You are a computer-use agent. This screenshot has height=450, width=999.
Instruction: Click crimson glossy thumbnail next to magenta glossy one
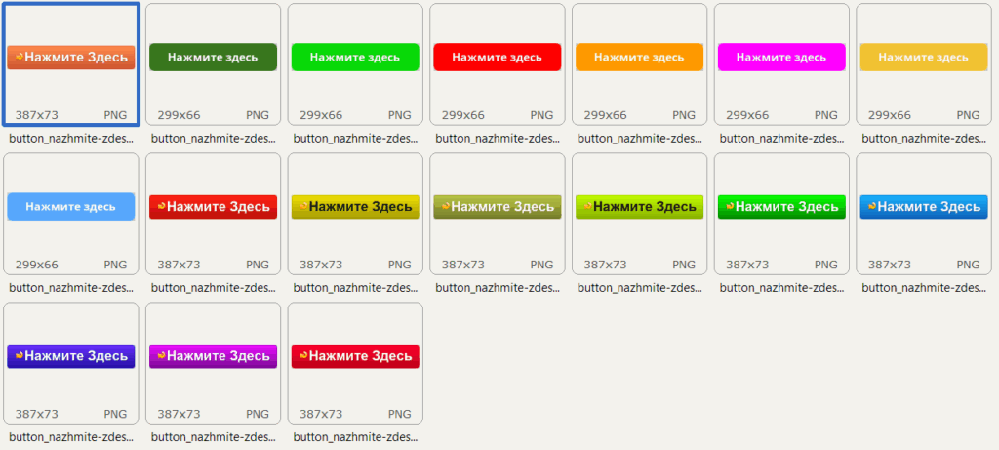pos(355,356)
